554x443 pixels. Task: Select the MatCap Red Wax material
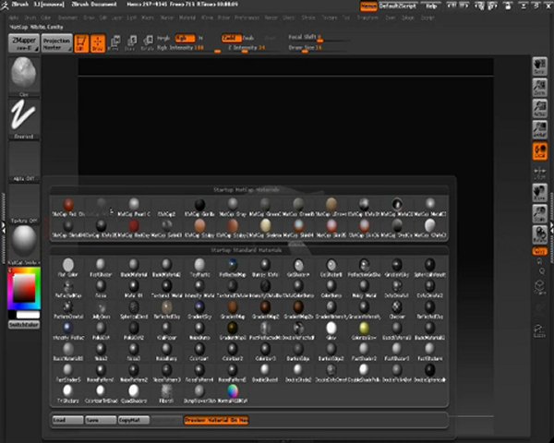point(68,204)
